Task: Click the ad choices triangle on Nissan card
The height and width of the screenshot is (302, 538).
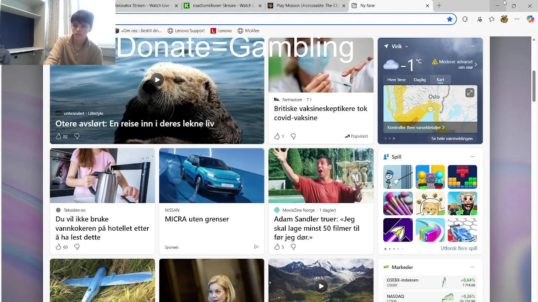Action: click(x=256, y=247)
